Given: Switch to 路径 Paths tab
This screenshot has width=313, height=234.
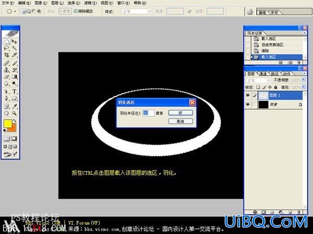Looking at the screenshot, I should (x=275, y=74).
